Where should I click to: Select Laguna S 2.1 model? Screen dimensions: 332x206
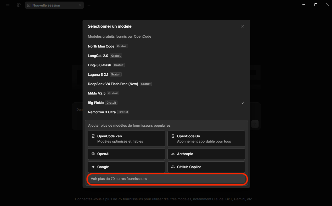click(166, 74)
